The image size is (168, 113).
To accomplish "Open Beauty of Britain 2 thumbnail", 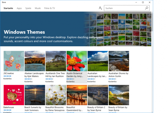I will (x=98, y=95).
